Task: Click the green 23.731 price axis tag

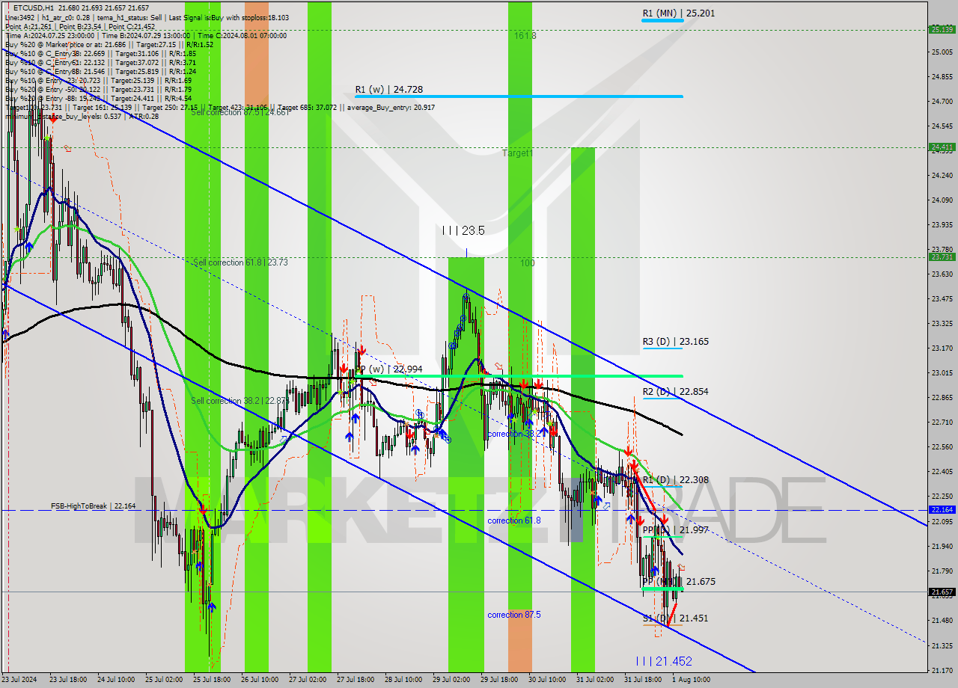Action: click(941, 257)
